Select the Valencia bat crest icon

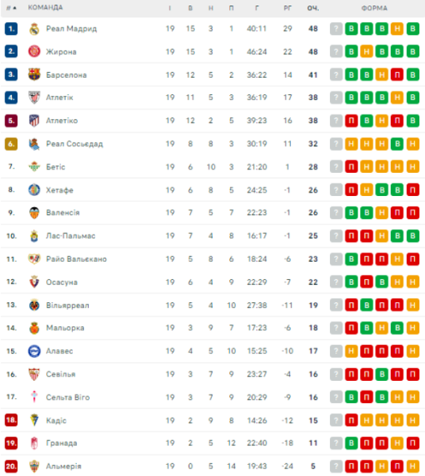tap(34, 213)
